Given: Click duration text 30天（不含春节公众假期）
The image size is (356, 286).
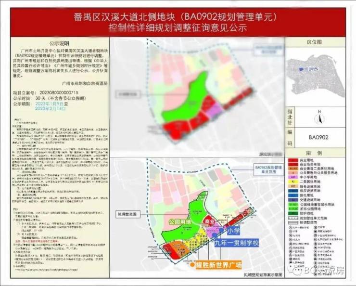Looking at the screenshot, I should pyautogui.click(x=61, y=98).
